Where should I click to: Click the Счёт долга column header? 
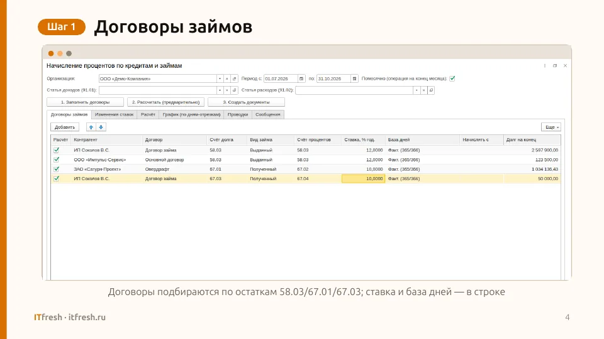point(227,140)
